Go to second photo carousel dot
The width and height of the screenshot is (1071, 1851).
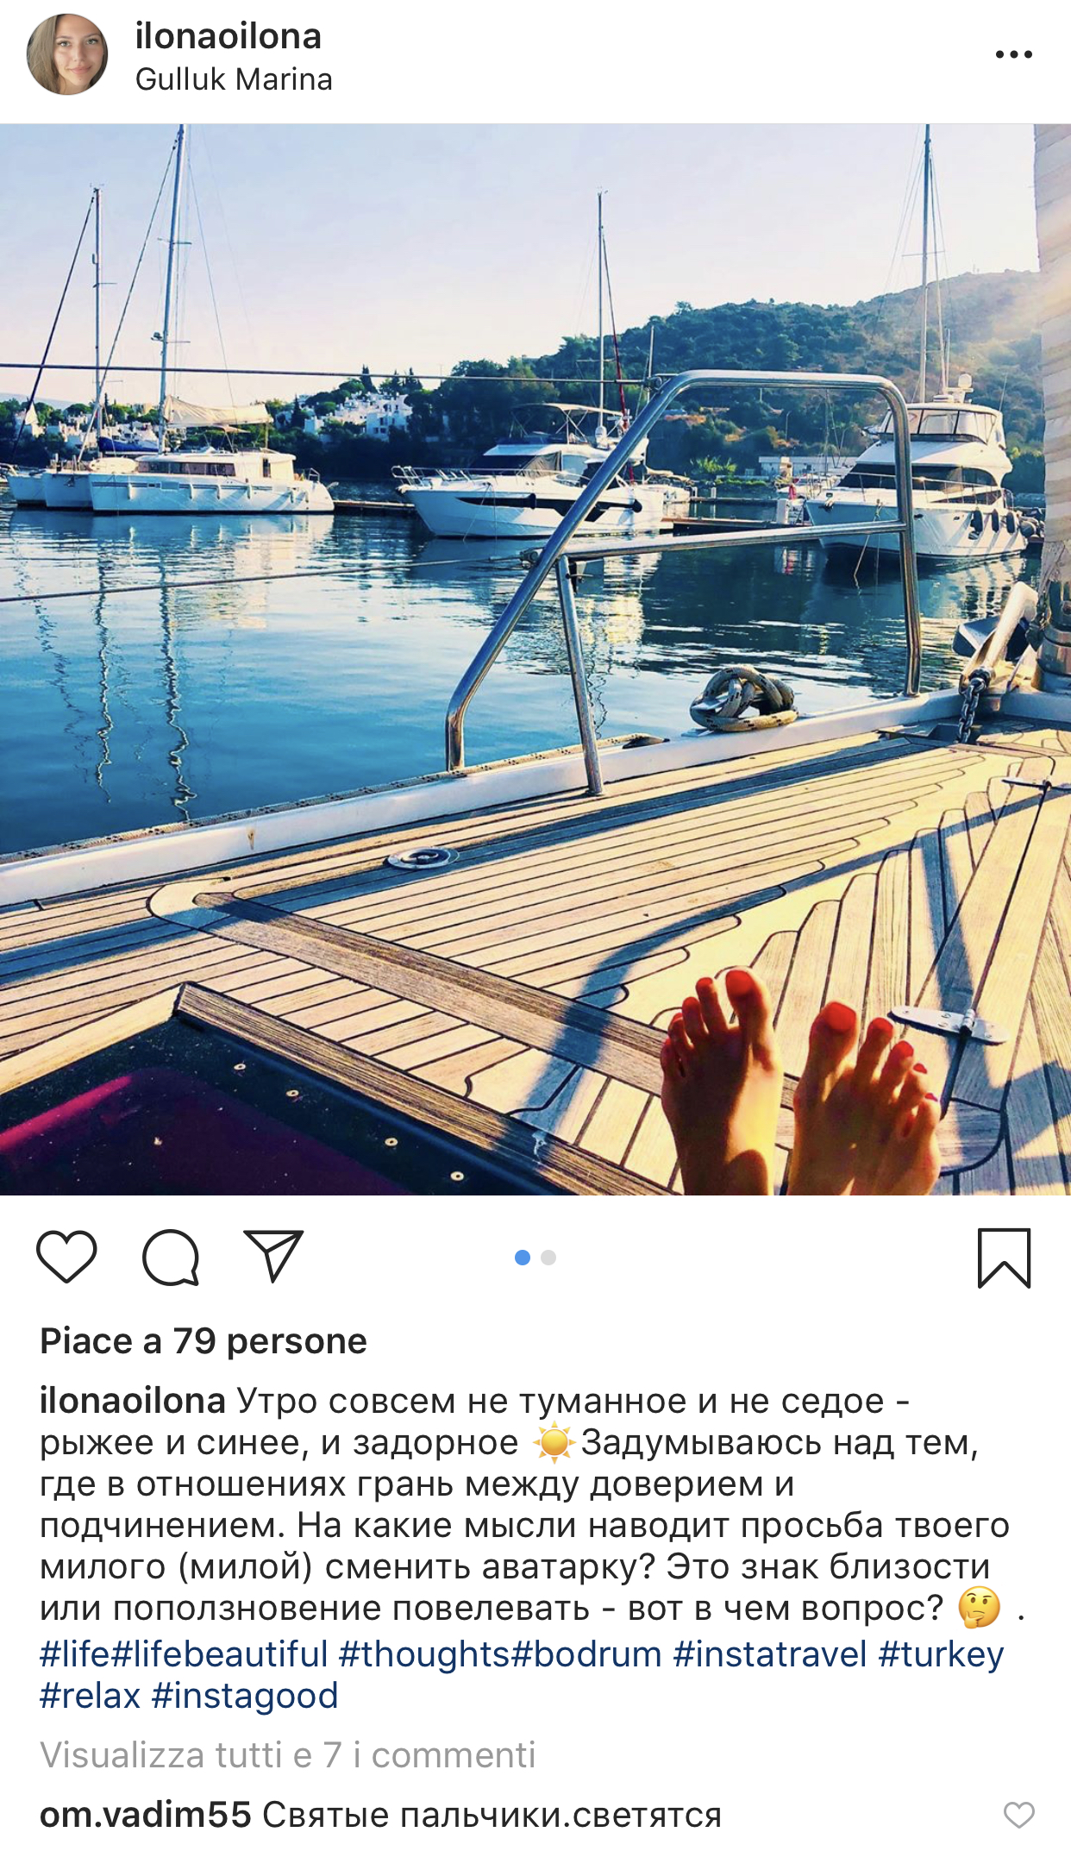pos(548,1258)
